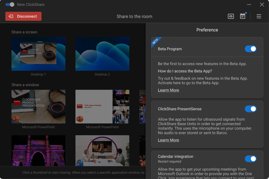Open Learn More link under Beta Program
269x179 pixels.
(x=168, y=90)
